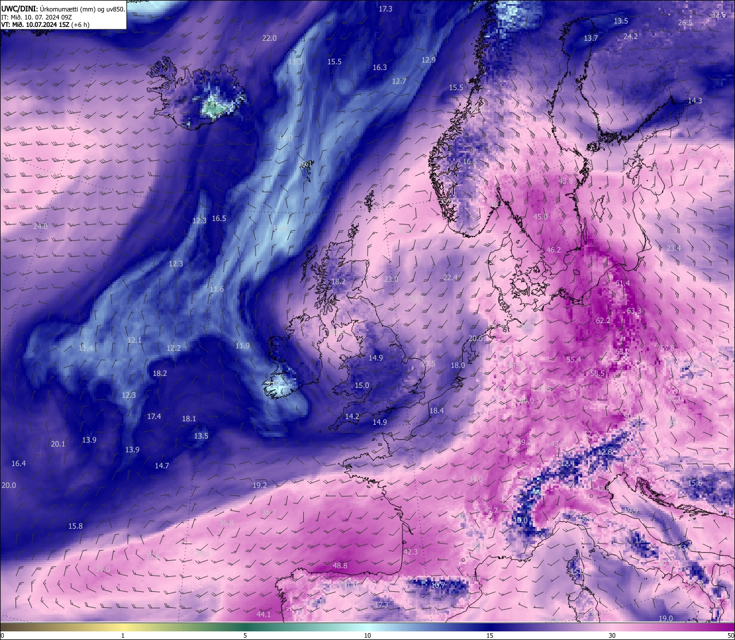The width and height of the screenshot is (735, 640).
Task: Click the map value '18.1'
Action: pyautogui.click(x=189, y=419)
